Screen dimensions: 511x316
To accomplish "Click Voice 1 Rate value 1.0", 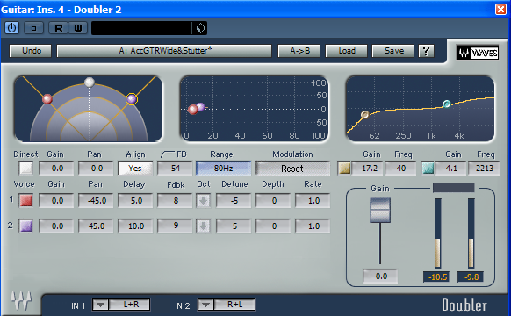I will (x=313, y=201).
